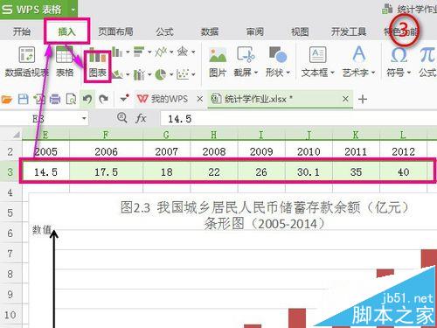Open the Name Box dropdown arrow
The height and width of the screenshot is (328, 437).
tap(84, 118)
